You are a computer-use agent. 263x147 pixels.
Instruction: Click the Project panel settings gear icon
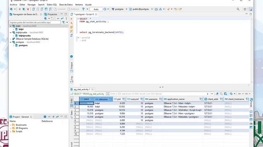click(x=45, y=117)
